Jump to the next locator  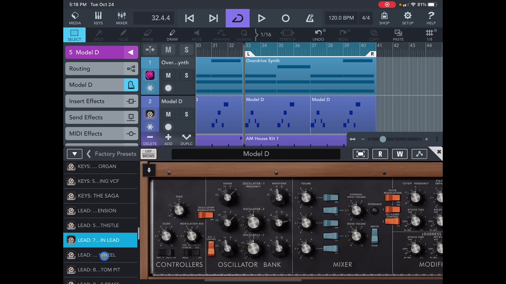pos(213,18)
